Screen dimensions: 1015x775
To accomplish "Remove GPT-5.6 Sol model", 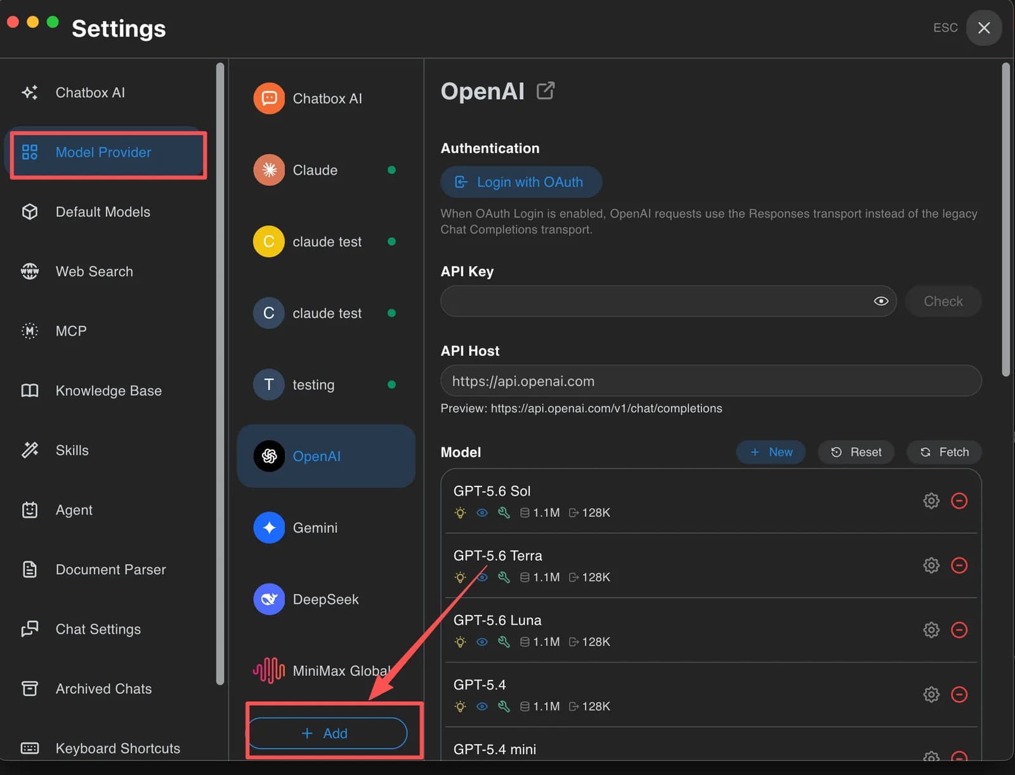I will [x=959, y=500].
